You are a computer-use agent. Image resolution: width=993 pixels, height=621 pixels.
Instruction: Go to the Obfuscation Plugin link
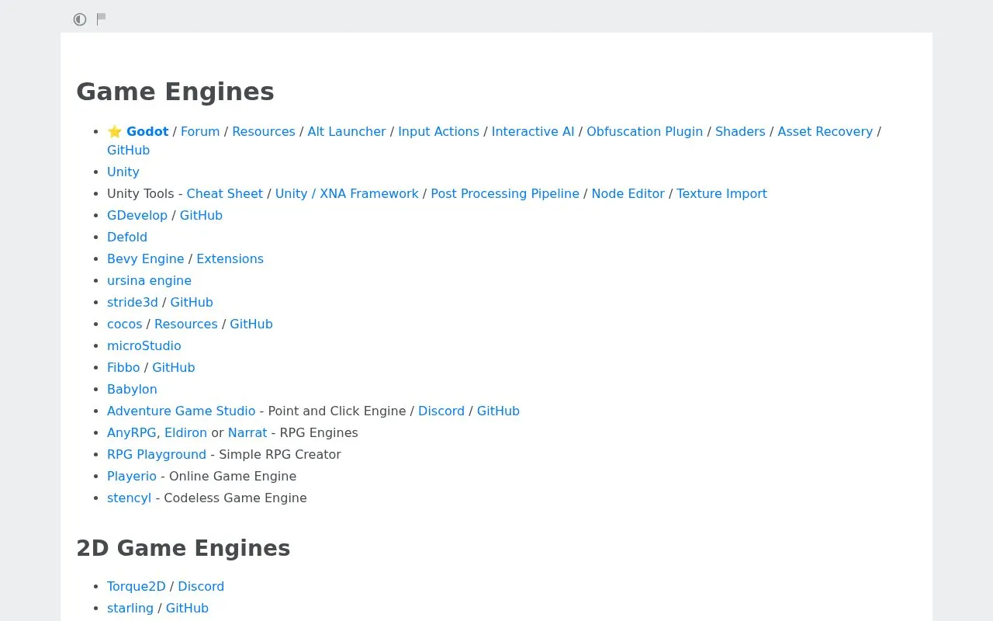click(645, 131)
